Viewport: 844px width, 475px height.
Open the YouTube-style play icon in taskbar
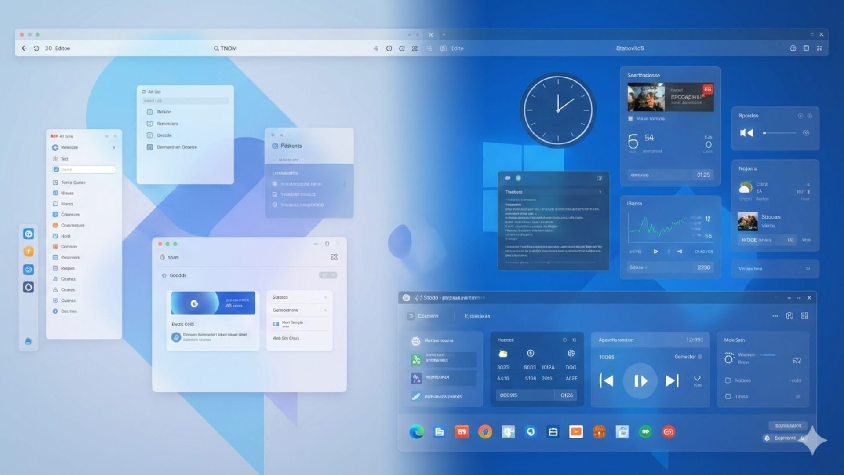(x=576, y=432)
